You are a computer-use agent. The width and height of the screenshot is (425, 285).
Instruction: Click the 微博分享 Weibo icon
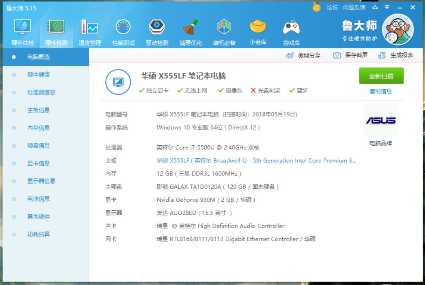pos(290,55)
